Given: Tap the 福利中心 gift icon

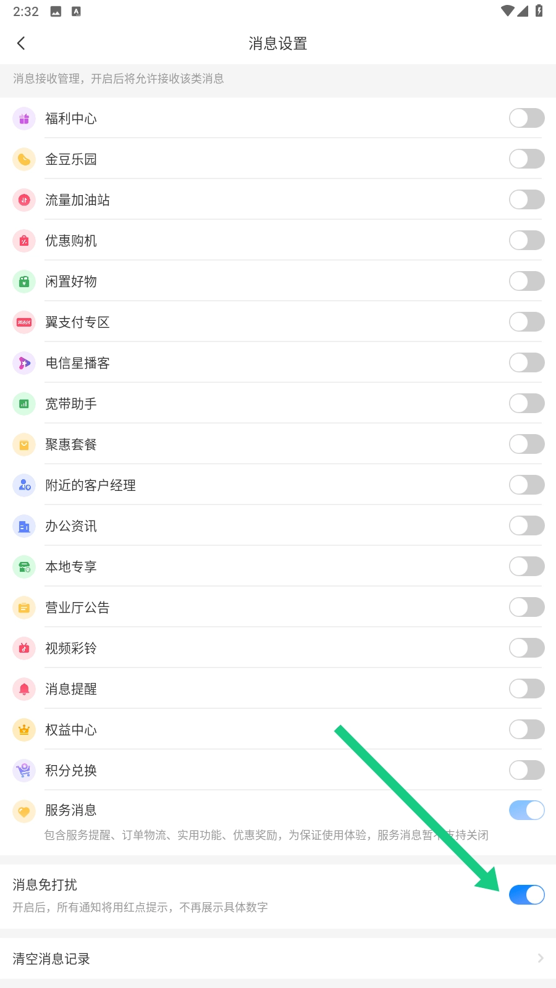Looking at the screenshot, I should (x=24, y=119).
